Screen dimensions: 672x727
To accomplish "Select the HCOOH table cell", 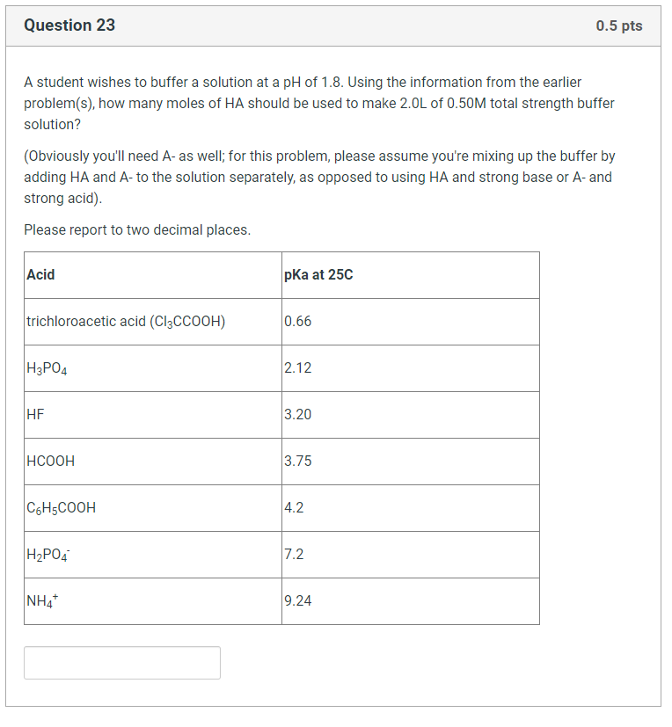I will tap(51, 461).
